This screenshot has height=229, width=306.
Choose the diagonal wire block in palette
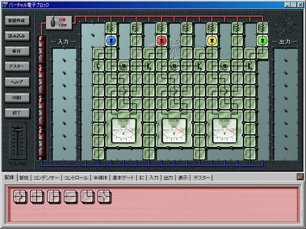pyautogui.click(x=104, y=196)
